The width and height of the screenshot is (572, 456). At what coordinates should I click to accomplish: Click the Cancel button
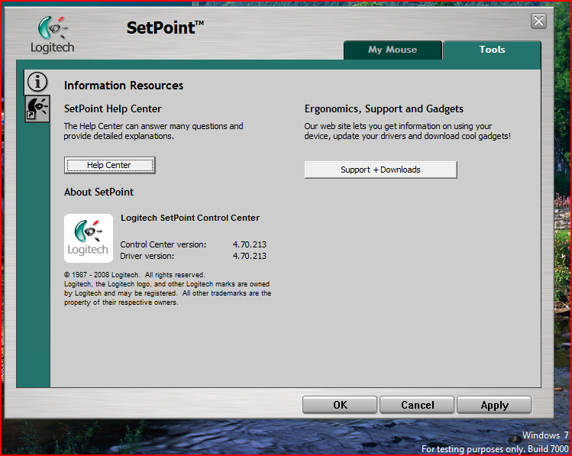pos(417,405)
